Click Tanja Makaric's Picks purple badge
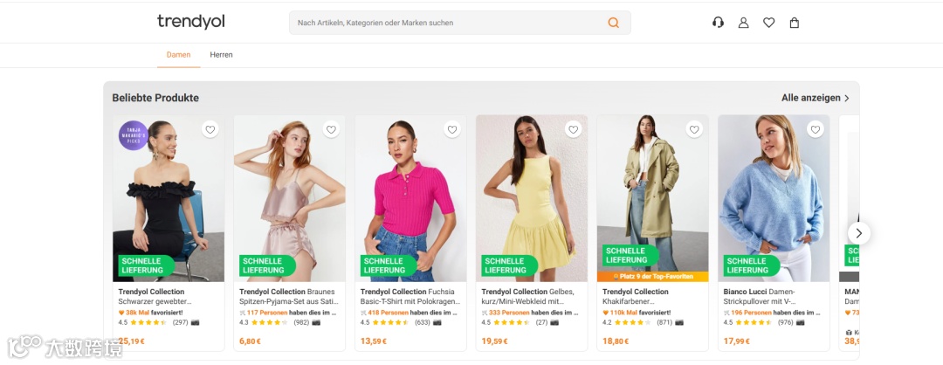This screenshot has height=365, width=943. coord(134,136)
